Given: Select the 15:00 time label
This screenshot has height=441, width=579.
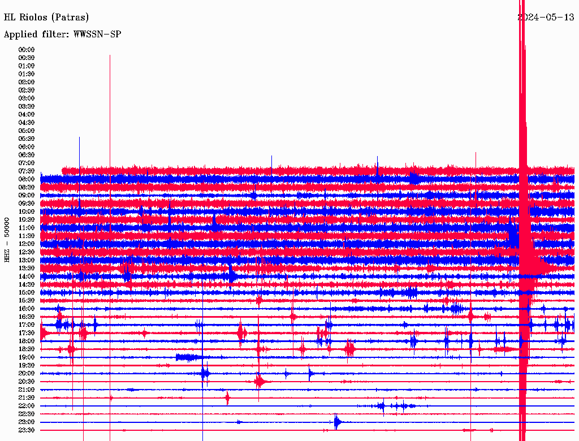Looking at the screenshot, I should [x=27, y=292].
